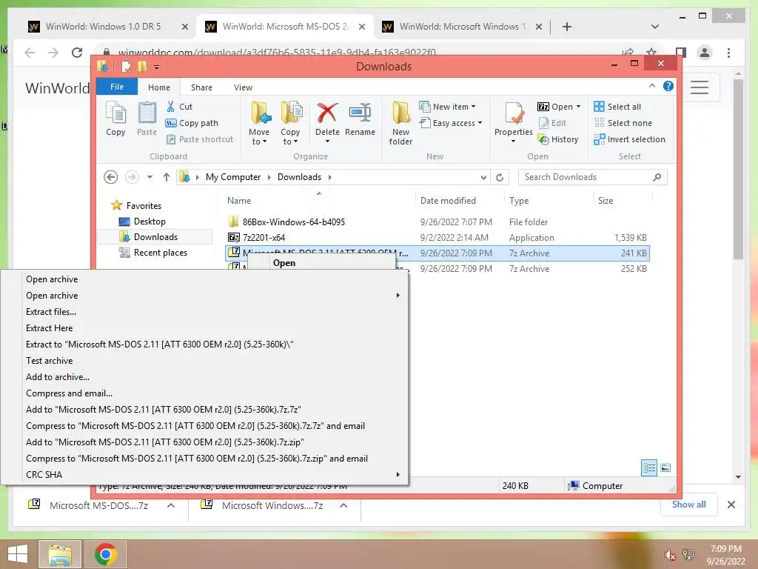Viewport: 758px width, 569px height.
Task: Click the red Delete X icon
Action: click(x=327, y=113)
